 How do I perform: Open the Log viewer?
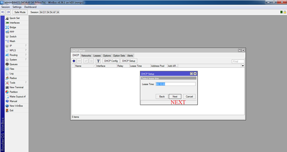coord(11,73)
